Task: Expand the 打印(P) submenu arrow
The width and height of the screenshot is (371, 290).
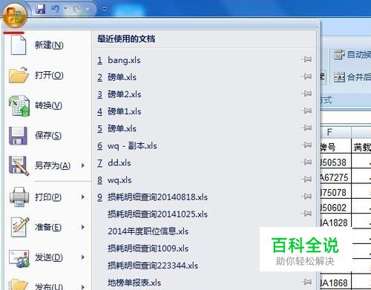Action: tap(83, 197)
